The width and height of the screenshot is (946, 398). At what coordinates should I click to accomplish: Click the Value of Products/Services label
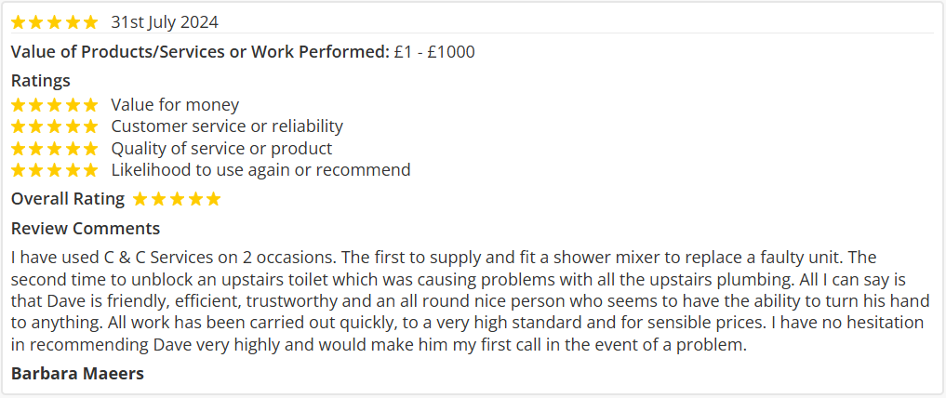(x=200, y=52)
